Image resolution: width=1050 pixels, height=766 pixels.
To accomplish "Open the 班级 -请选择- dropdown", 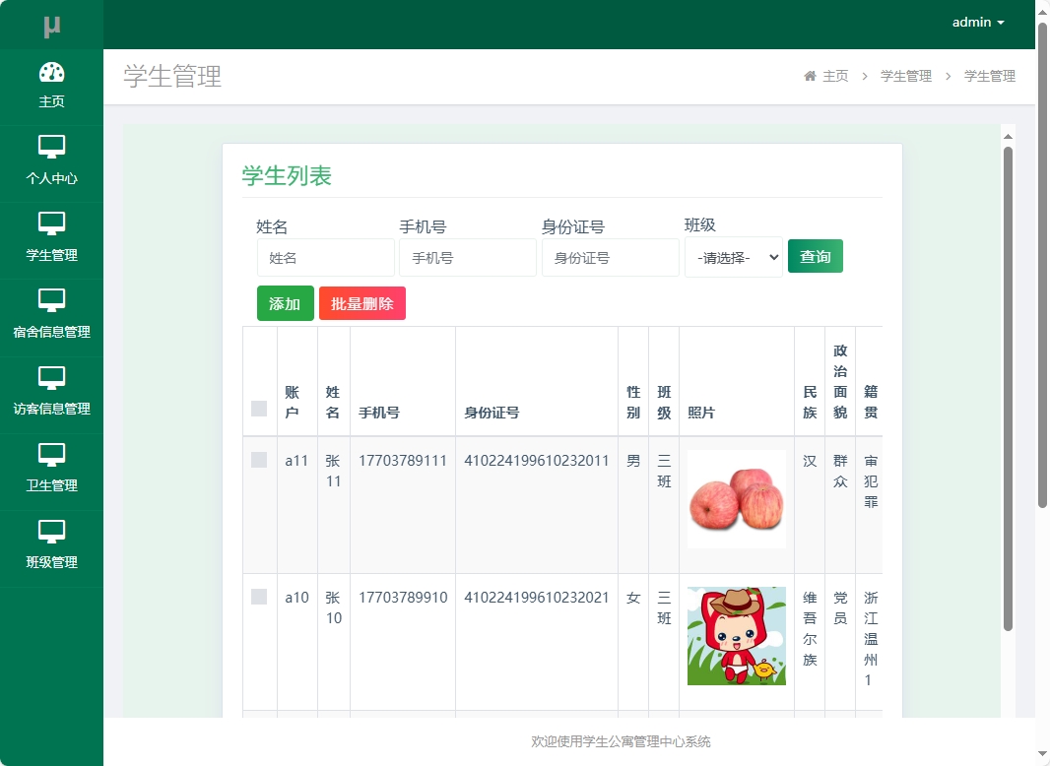I will click(x=733, y=257).
